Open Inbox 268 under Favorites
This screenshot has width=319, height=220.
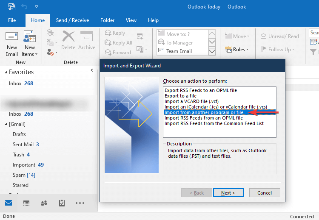(x=21, y=84)
